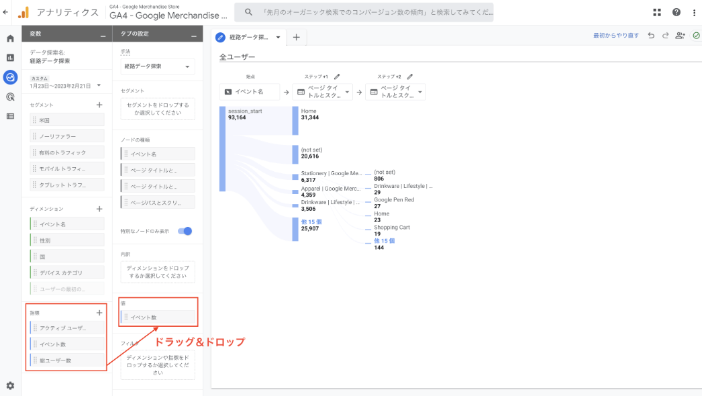Open the date range dropdown

99,85
